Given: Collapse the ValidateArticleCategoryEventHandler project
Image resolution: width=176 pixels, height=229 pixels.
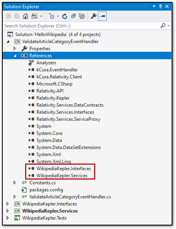Looking at the screenshot, I should [8, 42].
